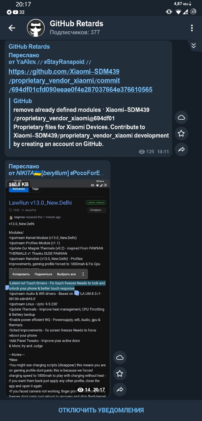Viewport: 202px width, 421px height.
Task: Open the GitHub Retards channel avatar
Action: click(35, 28)
